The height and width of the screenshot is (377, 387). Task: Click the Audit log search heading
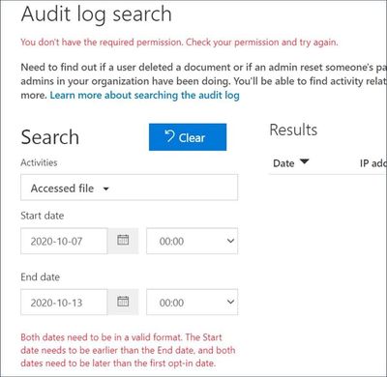(96, 14)
